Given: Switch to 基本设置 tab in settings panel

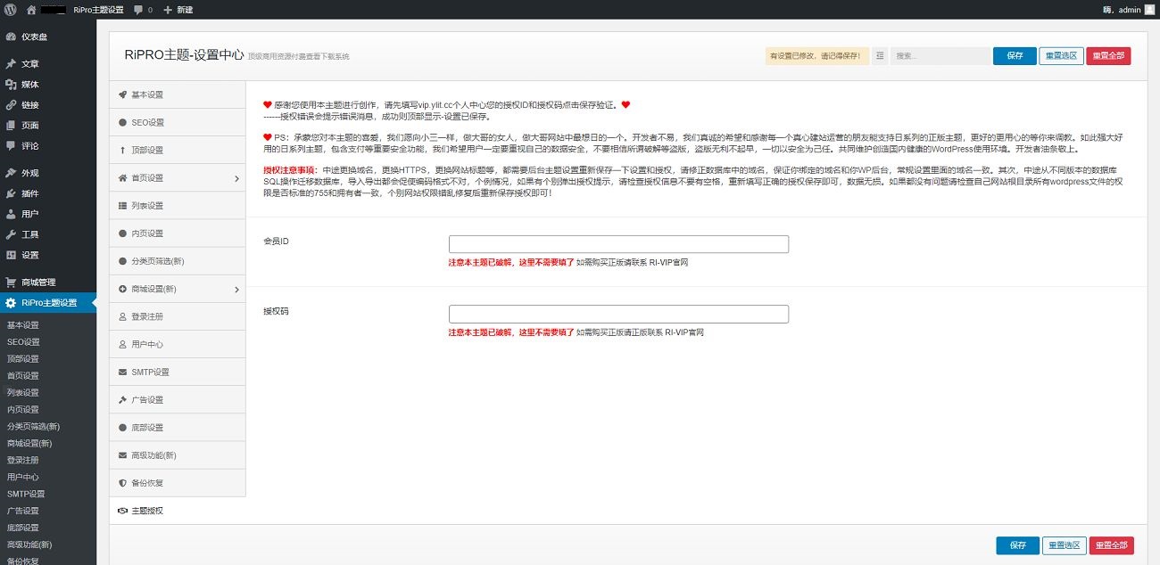Looking at the screenshot, I should click(177, 94).
